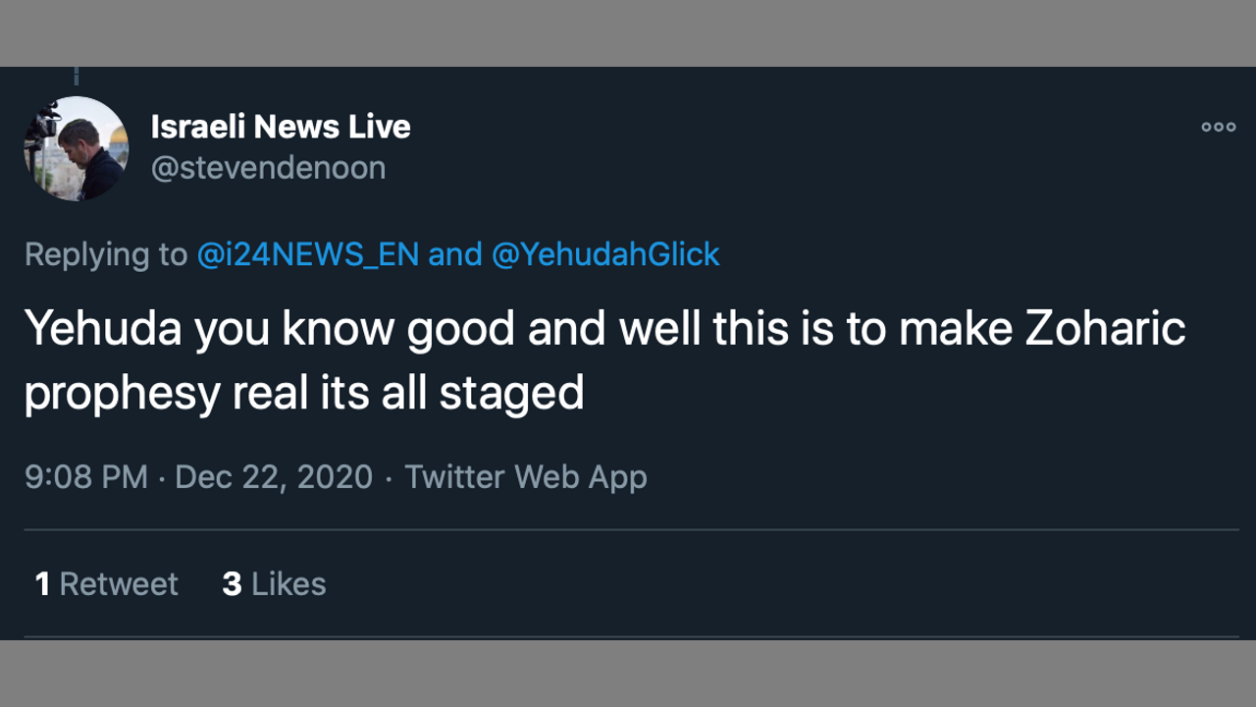Click the word prophesy in the tweet
Image resolution: width=1256 pixels, height=707 pixels.
click(x=122, y=394)
